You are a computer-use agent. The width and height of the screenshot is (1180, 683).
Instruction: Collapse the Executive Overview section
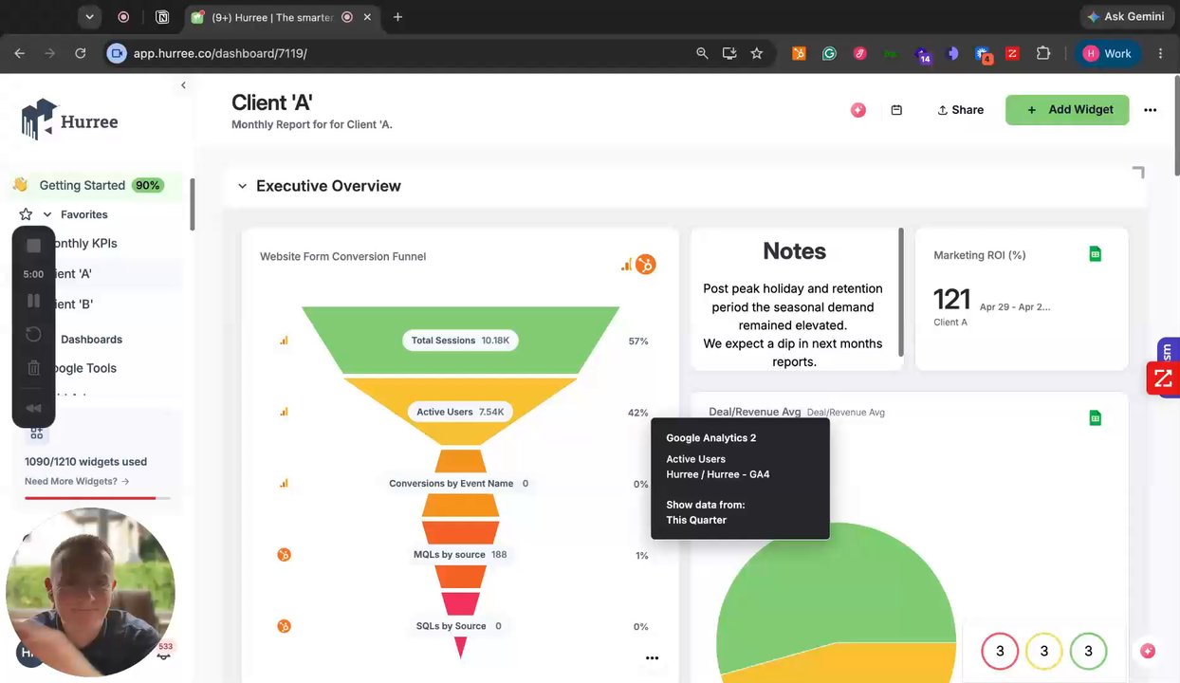[x=242, y=186]
